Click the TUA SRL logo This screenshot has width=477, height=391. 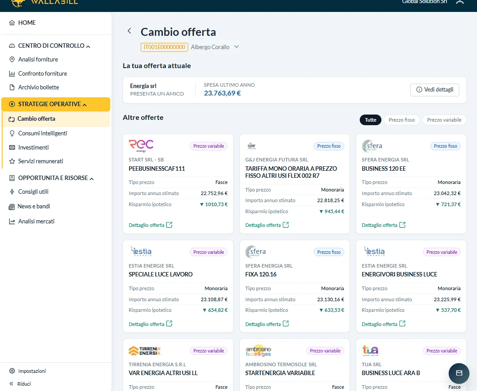click(x=370, y=351)
